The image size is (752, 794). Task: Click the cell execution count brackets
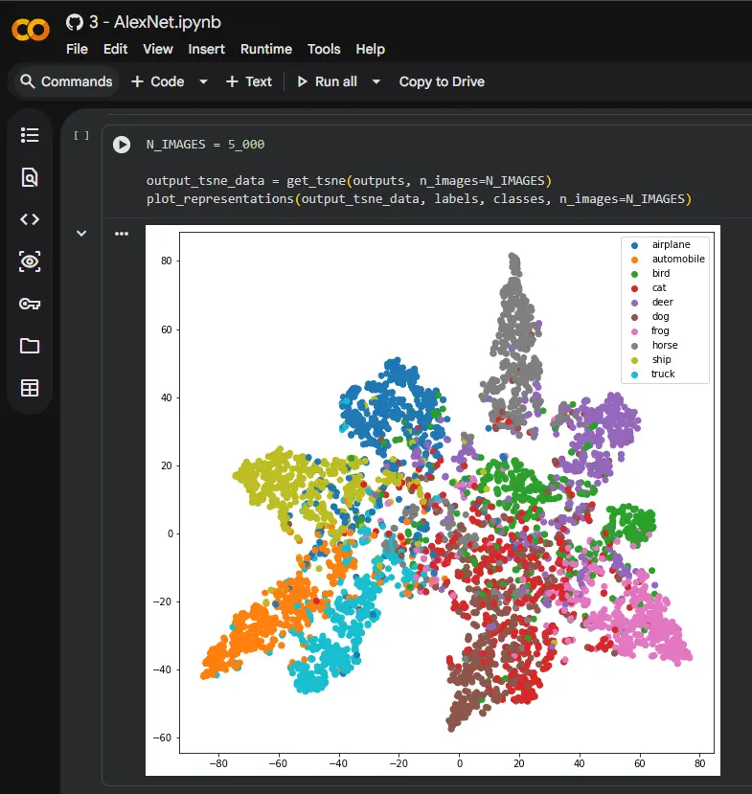tap(81, 135)
